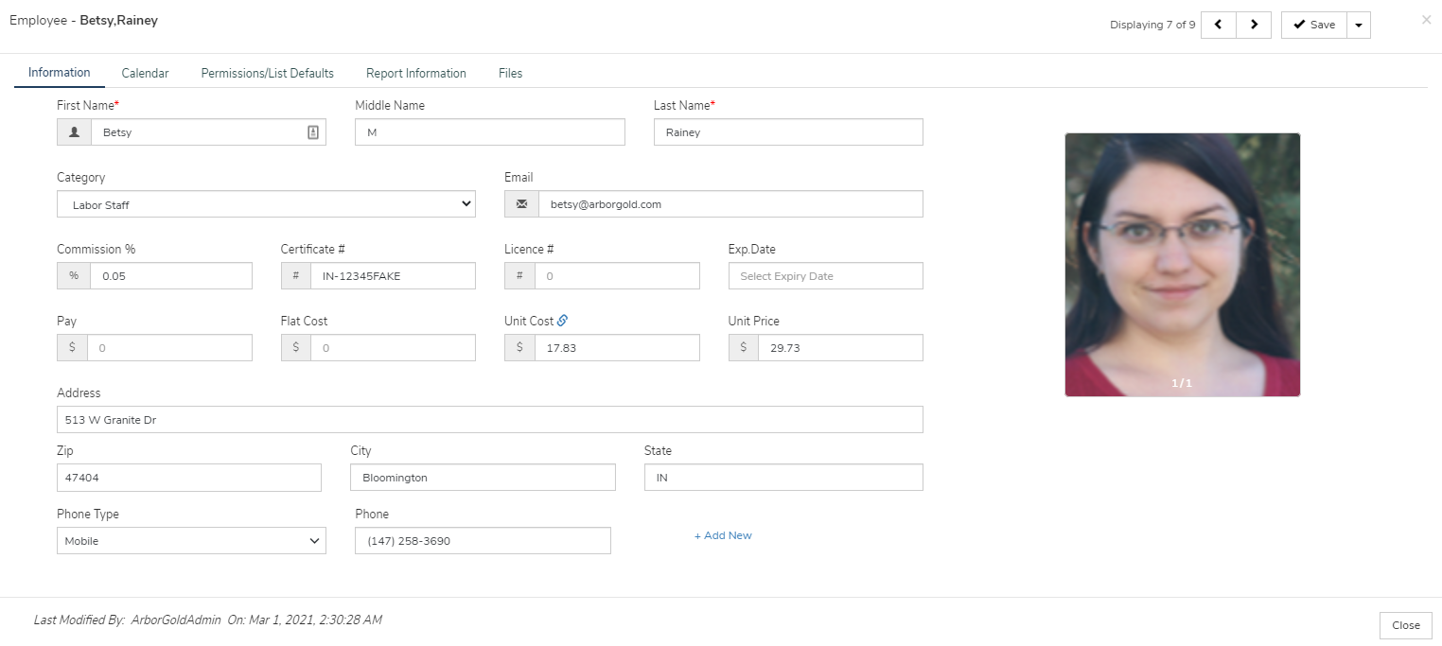Click the State field showing IN

click(783, 478)
